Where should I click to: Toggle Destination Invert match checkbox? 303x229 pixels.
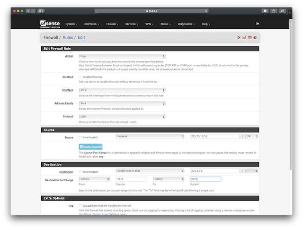pos(80,172)
